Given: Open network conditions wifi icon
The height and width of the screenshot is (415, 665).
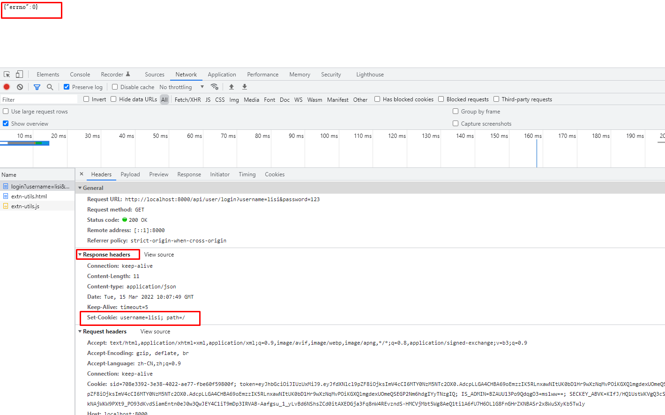Looking at the screenshot, I should coord(215,87).
